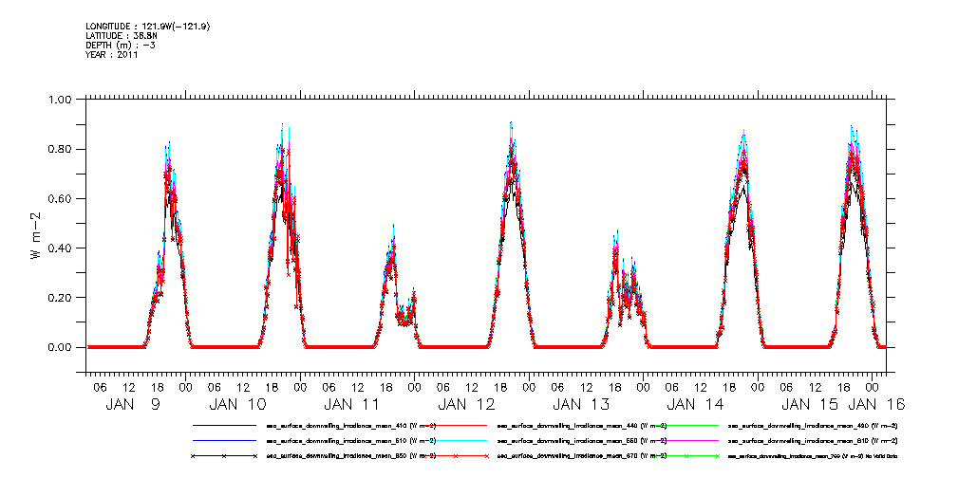The height and width of the screenshot is (478, 958).
Task: Click the JAN 14 date label
Action: point(695,404)
